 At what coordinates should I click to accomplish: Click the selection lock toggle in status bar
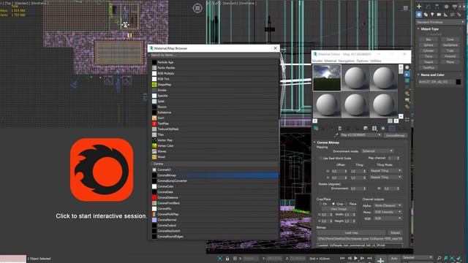tap(227, 259)
